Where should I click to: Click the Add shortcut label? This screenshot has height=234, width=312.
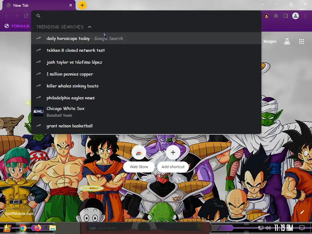(173, 167)
